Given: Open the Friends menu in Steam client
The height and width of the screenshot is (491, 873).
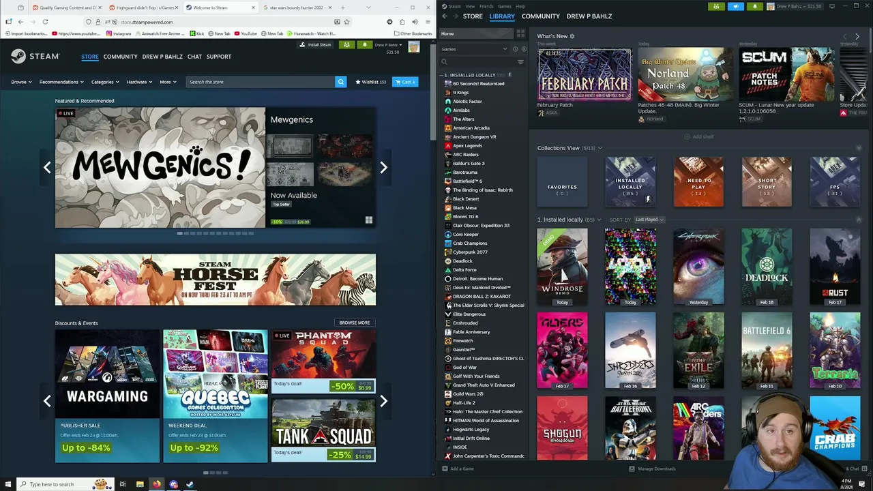Looking at the screenshot, I should [x=486, y=6].
